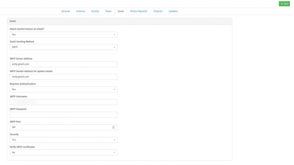Switch to the Online Payment tab
294x165 pixels.
[x=138, y=11]
